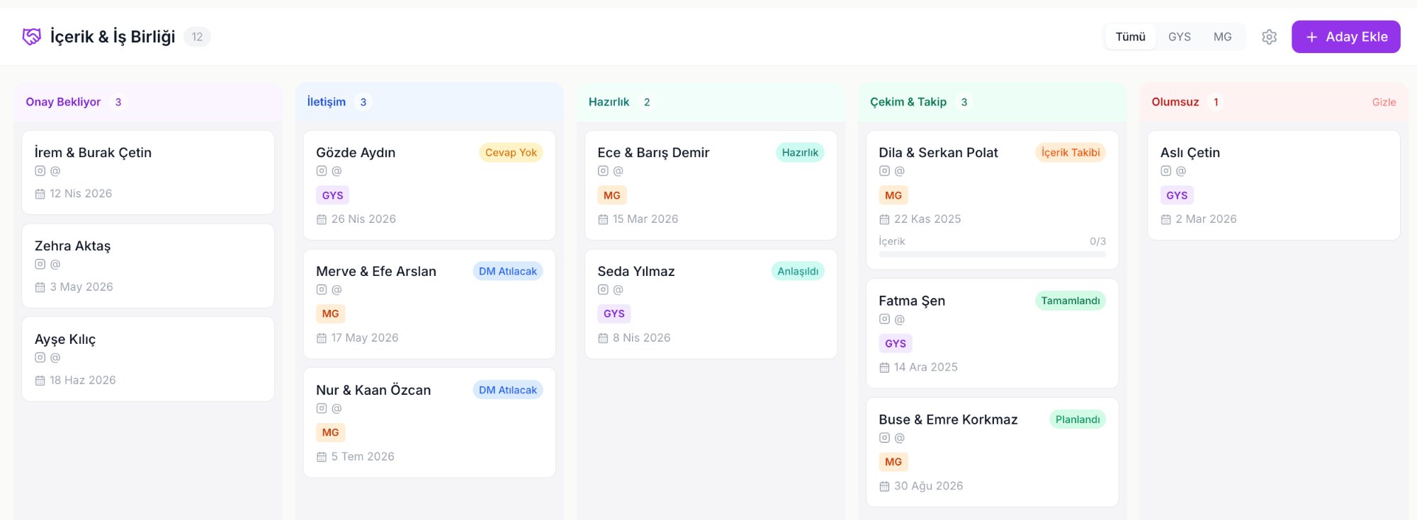
Task: Click the 8 Nis 2026 date text
Action: click(641, 338)
